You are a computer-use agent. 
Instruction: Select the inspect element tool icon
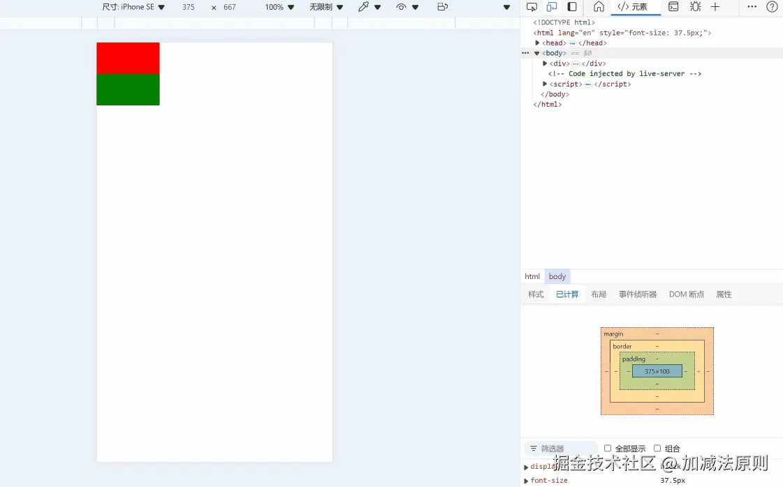532,7
